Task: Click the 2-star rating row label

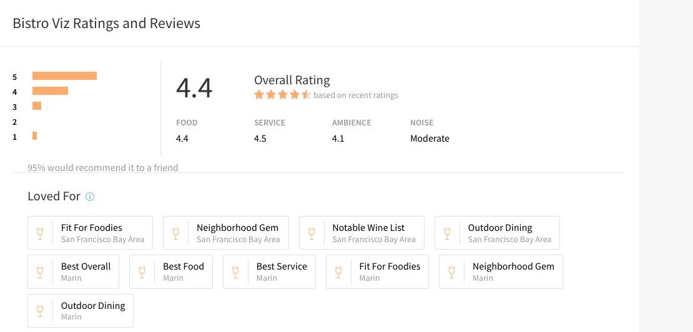Action: [14, 122]
